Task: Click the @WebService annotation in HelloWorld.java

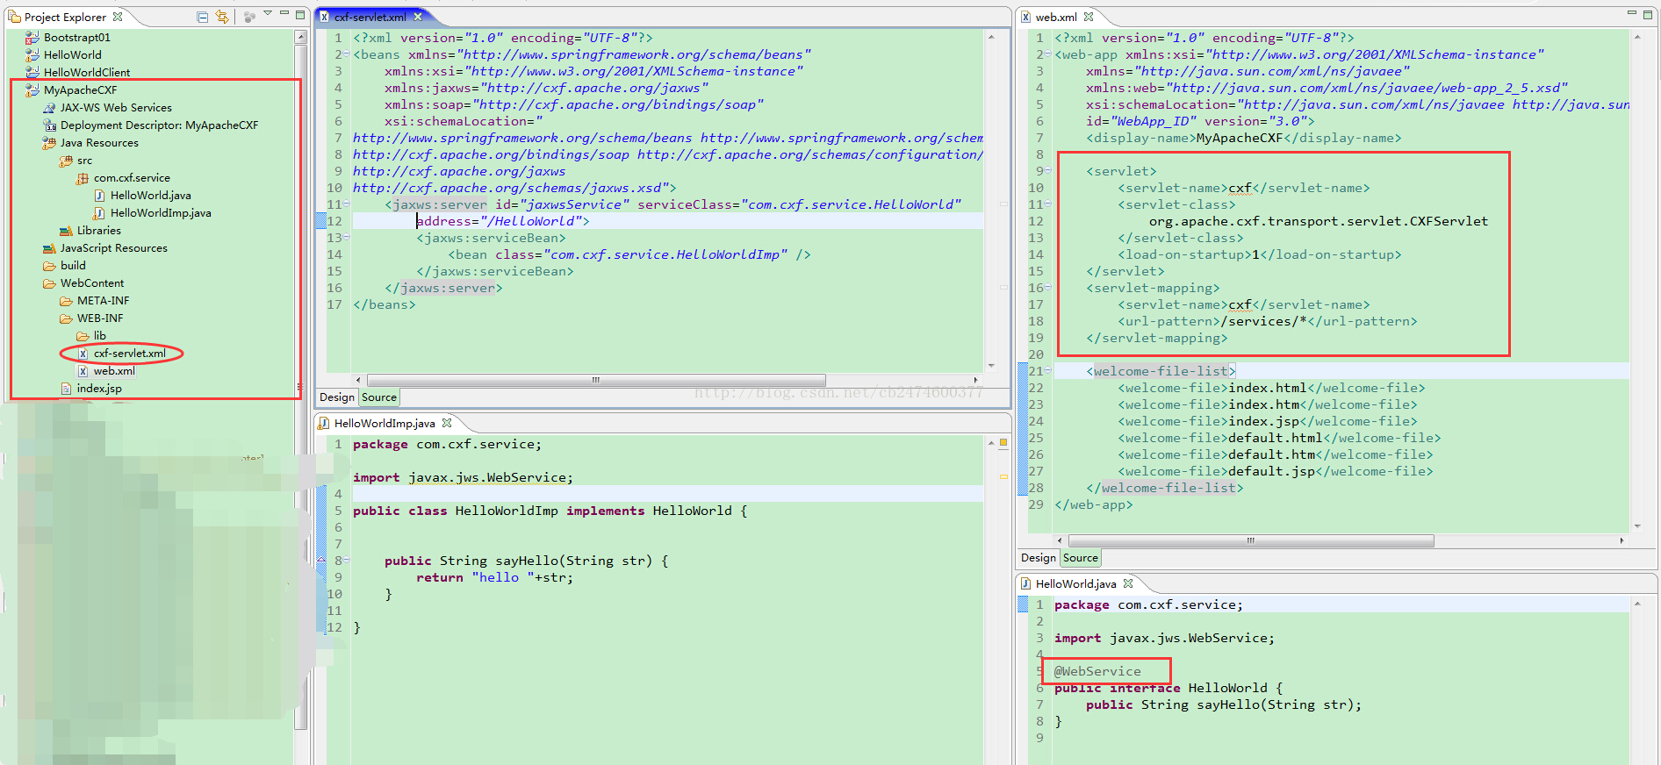Action: pyautogui.click(x=1097, y=671)
